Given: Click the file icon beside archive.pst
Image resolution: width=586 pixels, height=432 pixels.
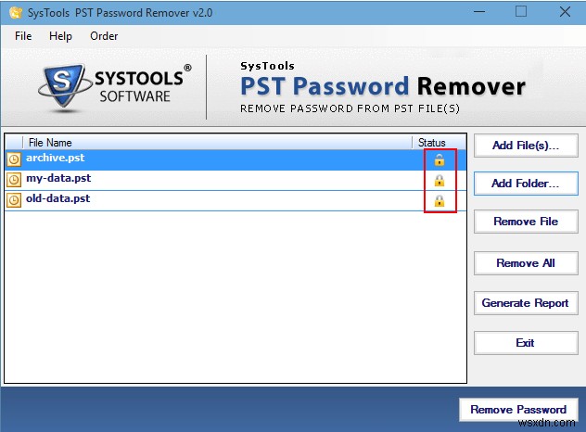Looking at the screenshot, I should pyautogui.click(x=14, y=159).
